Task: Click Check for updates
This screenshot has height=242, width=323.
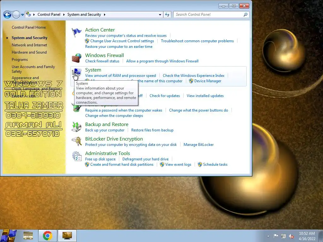Action: click(x=165, y=96)
